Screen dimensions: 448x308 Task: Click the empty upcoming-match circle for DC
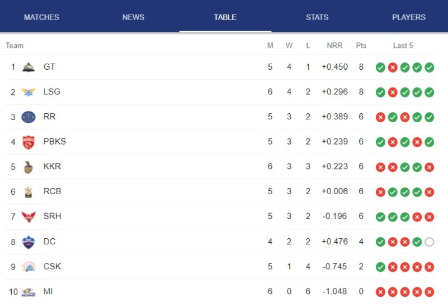pyautogui.click(x=429, y=242)
